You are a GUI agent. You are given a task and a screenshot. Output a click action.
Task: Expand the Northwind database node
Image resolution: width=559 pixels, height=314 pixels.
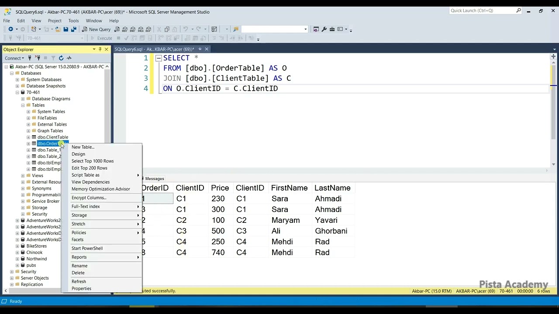17,259
